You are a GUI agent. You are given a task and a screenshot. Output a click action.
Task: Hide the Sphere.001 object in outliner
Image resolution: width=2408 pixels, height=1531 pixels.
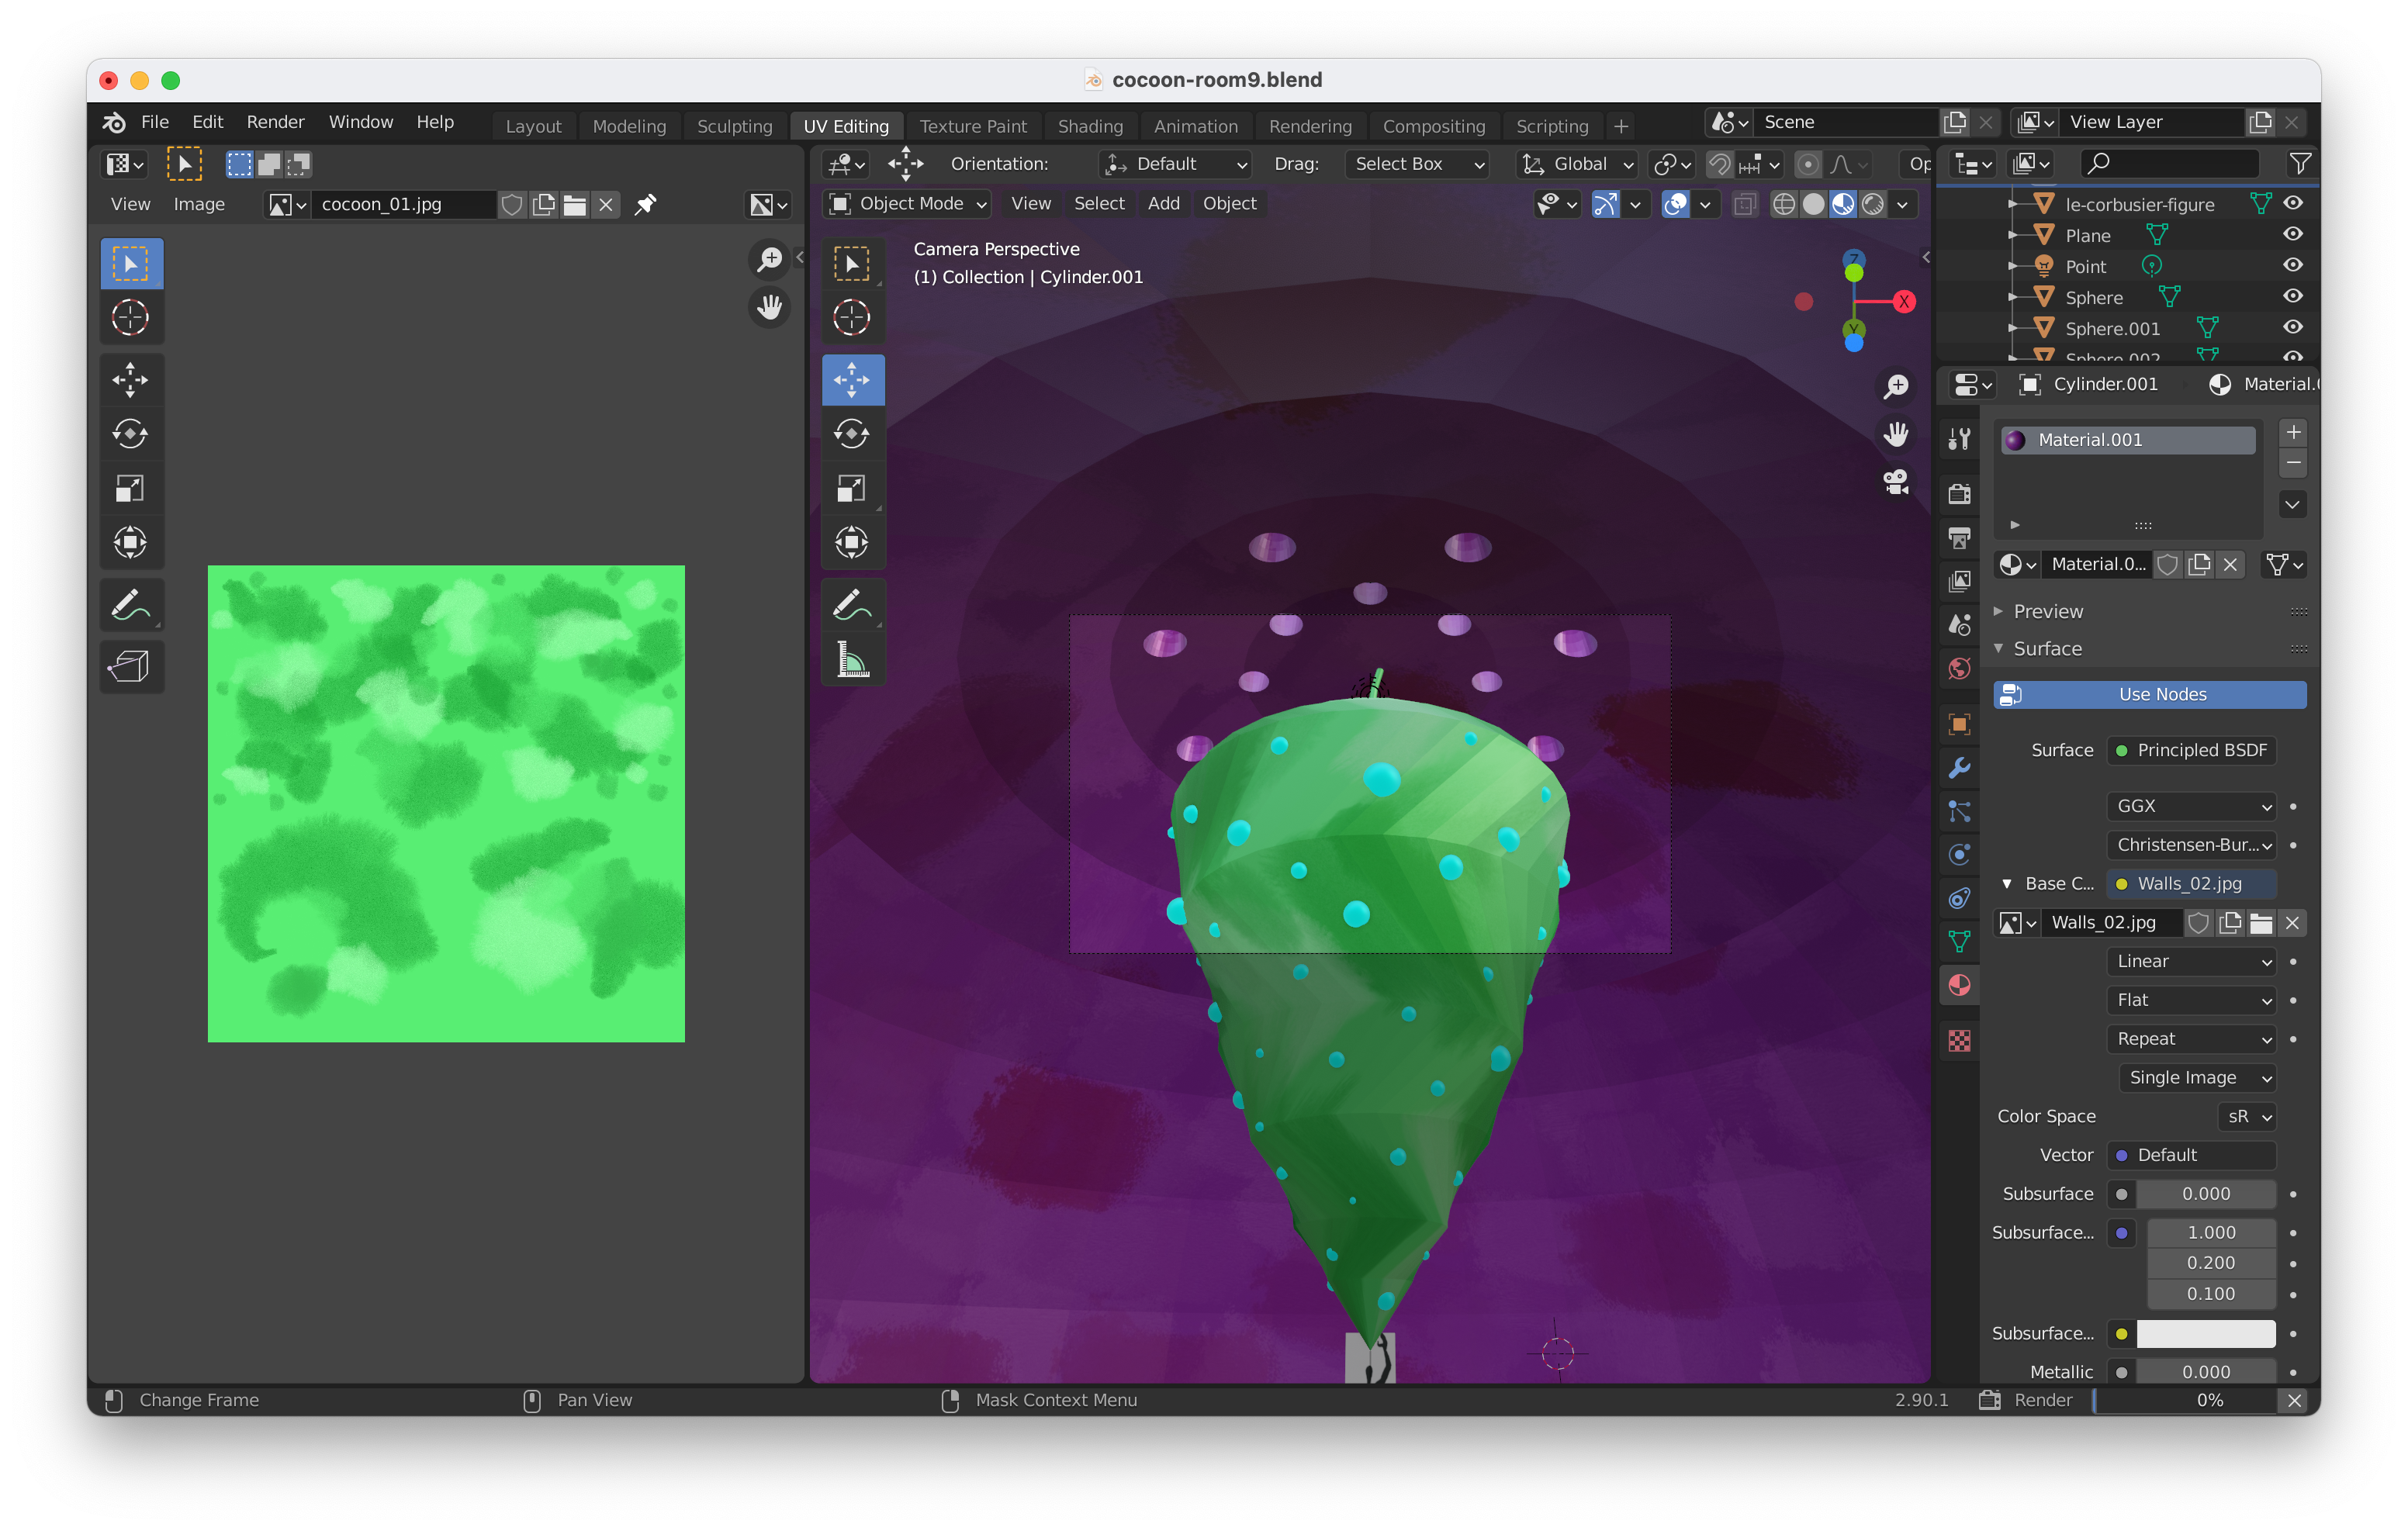coord(2292,328)
